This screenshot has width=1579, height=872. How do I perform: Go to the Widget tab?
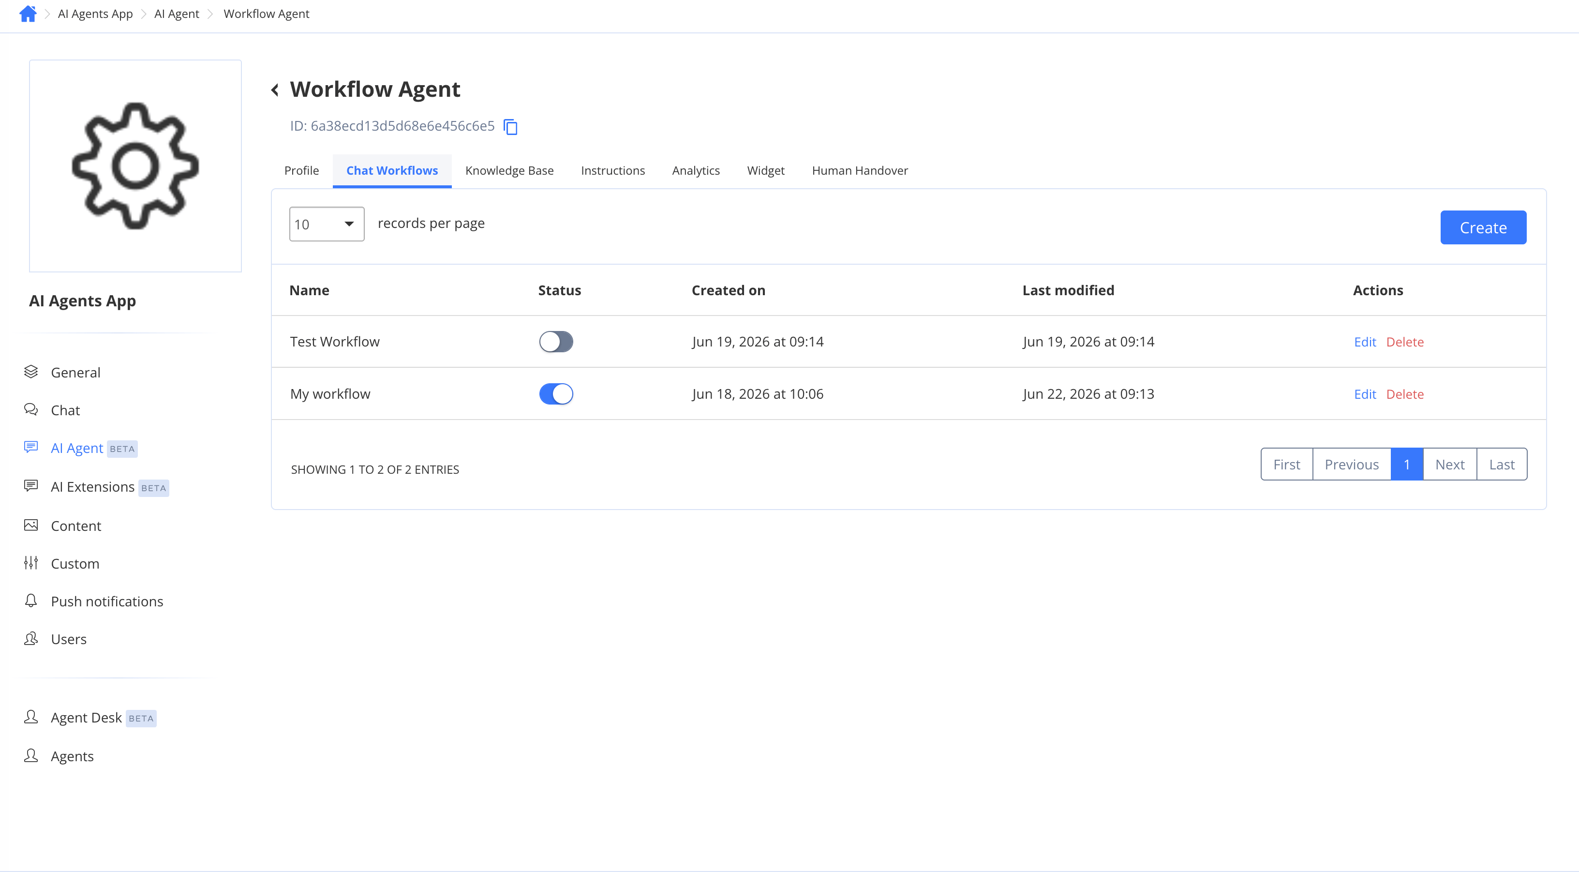pyautogui.click(x=766, y=170)
